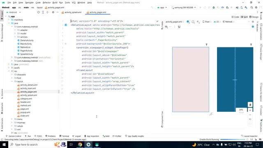The width and height of the screenshot is (263, 148).
Task: Expand the manifests folder
Action: [9, 20]
